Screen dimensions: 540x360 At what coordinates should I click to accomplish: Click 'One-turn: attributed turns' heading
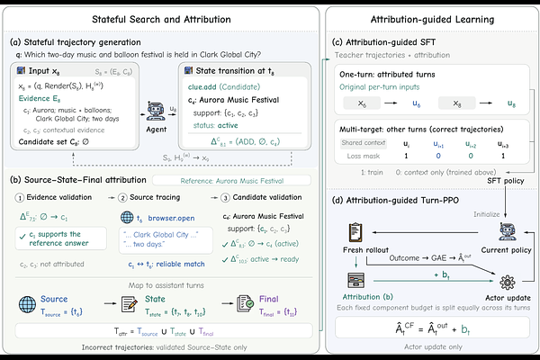tap(387, 75)
